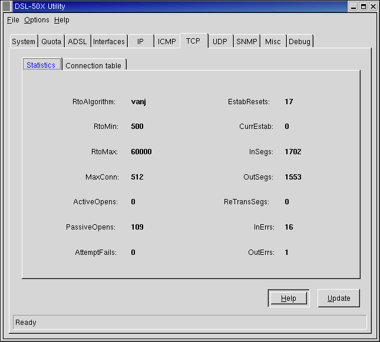Select the TCP tab

coord(193,41)
